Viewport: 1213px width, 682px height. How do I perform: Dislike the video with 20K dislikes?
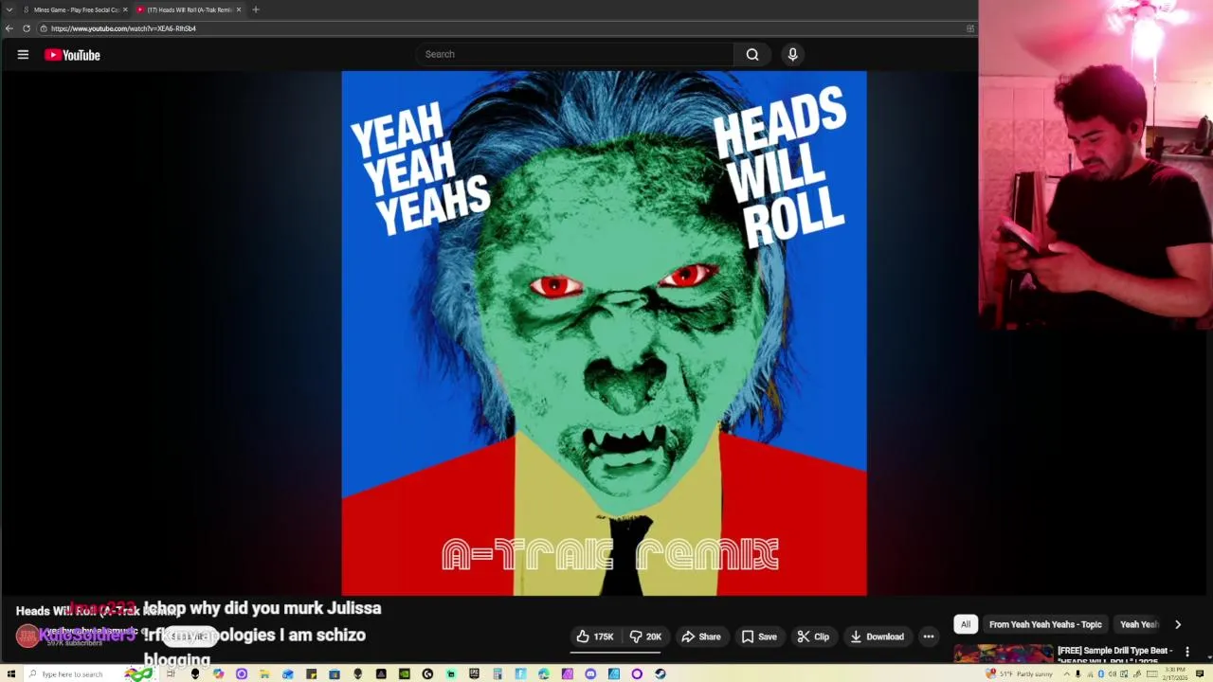(x=645, y=637)
